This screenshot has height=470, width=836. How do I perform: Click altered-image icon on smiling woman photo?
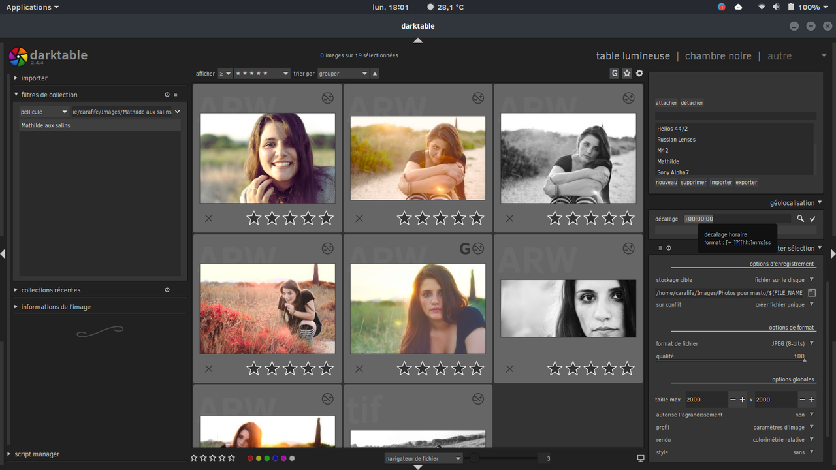coord(328,98)
